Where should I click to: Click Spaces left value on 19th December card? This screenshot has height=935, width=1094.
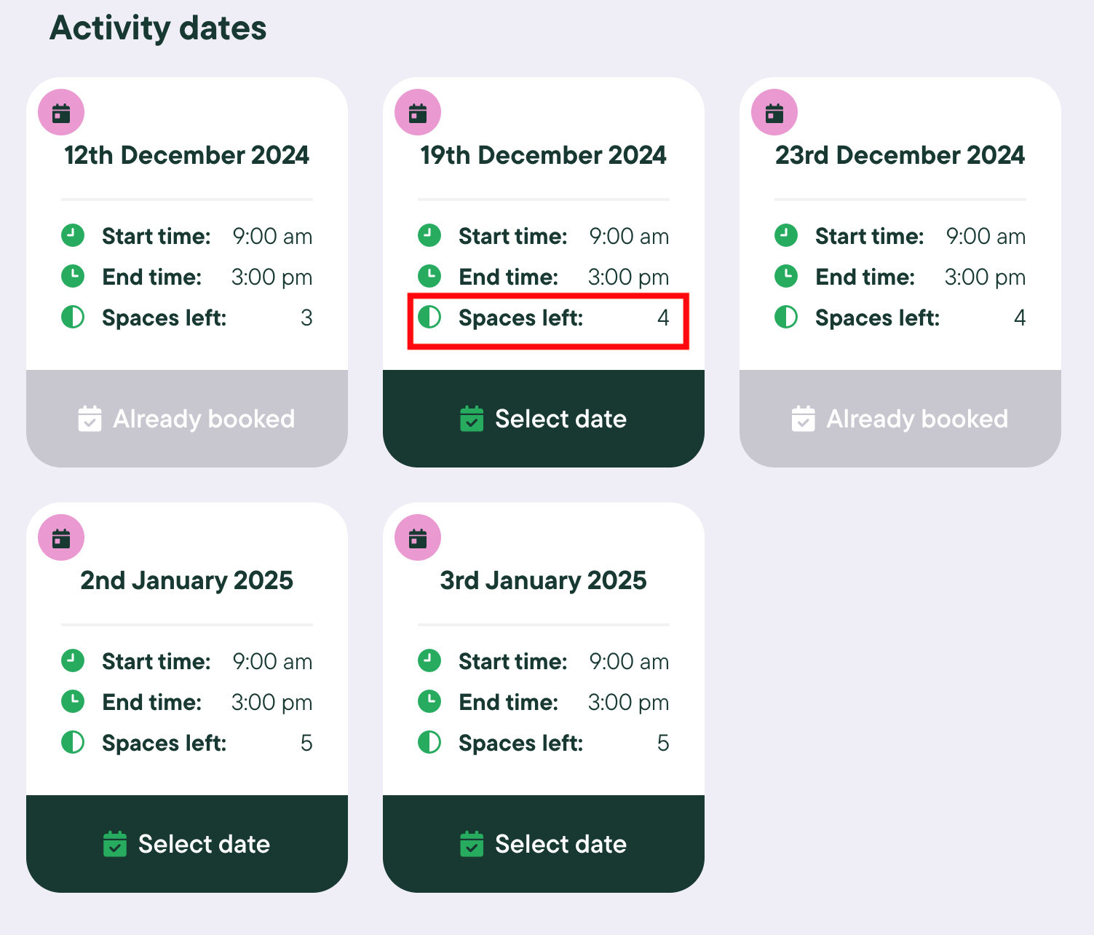click(663, 317)
